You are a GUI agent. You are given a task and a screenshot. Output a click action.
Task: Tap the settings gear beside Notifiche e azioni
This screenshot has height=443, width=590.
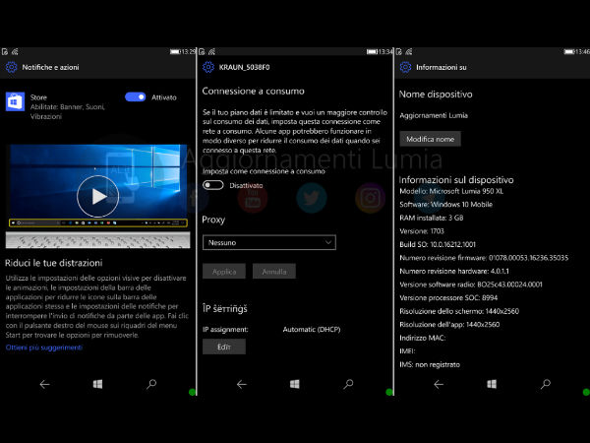[12, 67]
